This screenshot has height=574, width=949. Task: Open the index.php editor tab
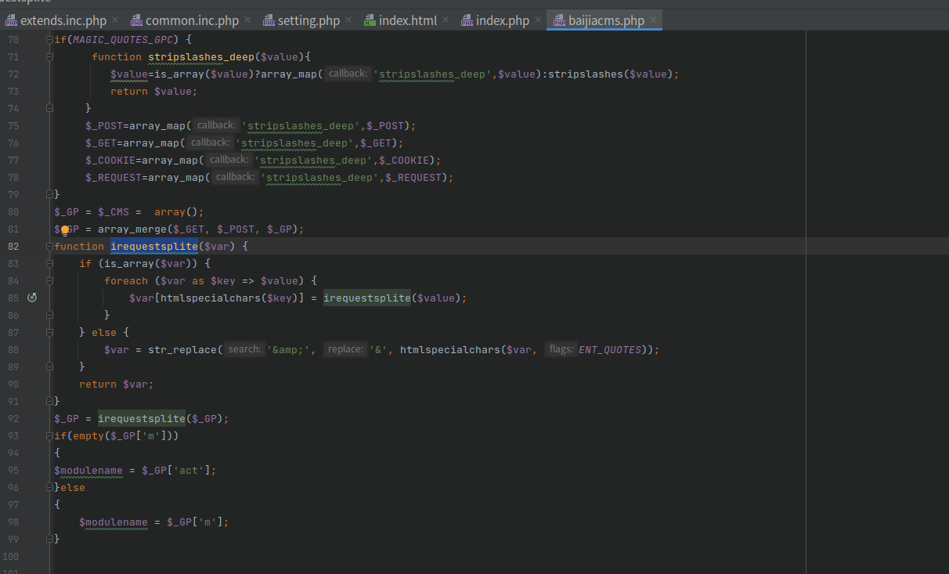pos(502,20)
